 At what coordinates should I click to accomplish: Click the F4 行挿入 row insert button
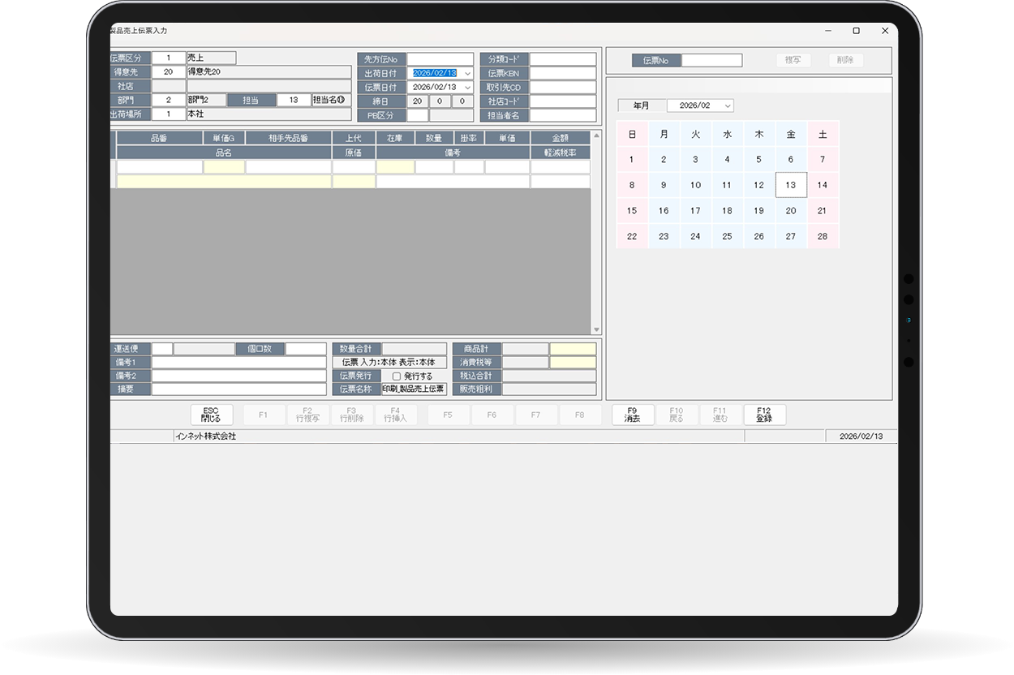click(395, 415)
